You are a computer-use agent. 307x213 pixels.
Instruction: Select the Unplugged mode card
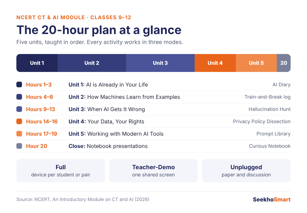pyautogui.click(x=246, y=171)
